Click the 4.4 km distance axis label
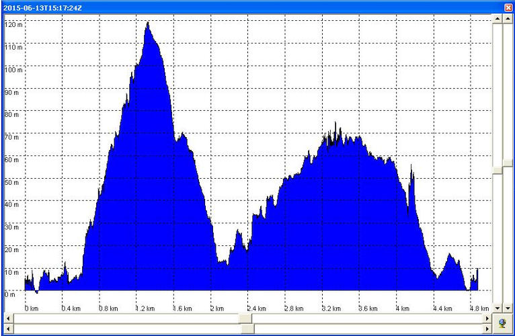The image size is (515, 336). 442,308
